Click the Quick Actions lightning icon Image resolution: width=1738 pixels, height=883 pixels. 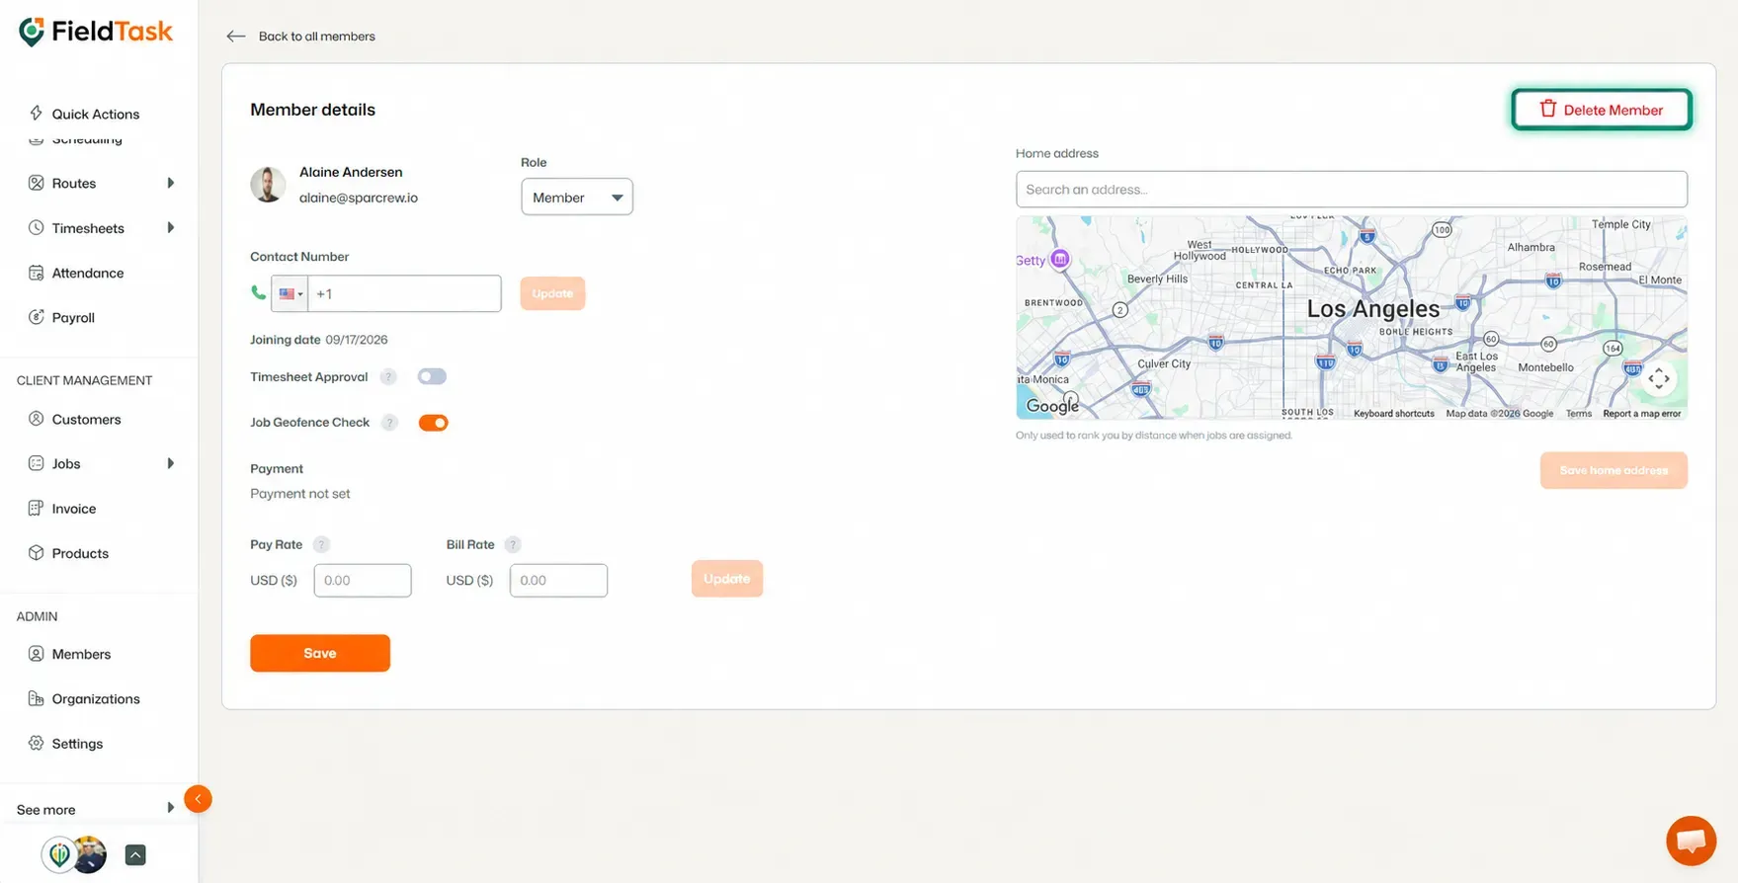pos(36,114)
